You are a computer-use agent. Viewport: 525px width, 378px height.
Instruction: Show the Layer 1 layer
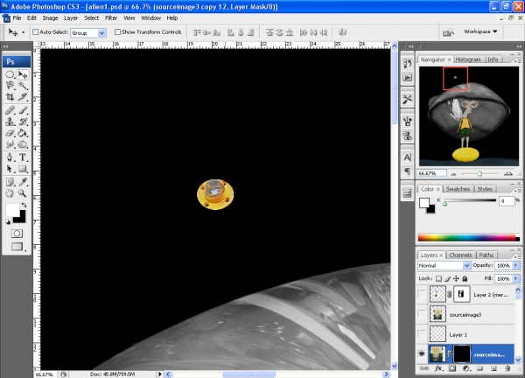(x=422, y=334)
